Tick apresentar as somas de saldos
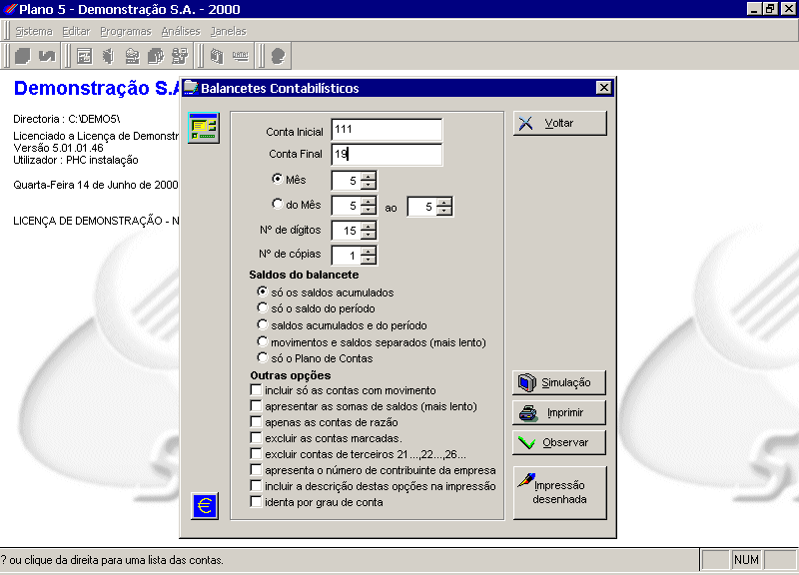The image size is (799, 575). point(256,406)
